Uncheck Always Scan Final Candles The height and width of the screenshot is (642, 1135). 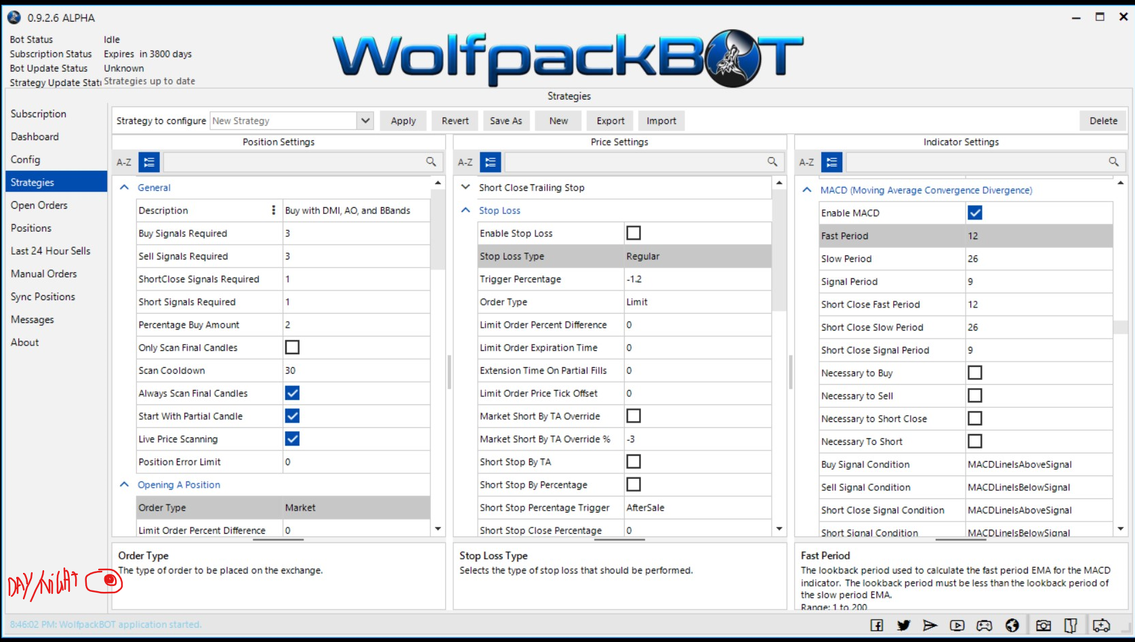point(292,393)
